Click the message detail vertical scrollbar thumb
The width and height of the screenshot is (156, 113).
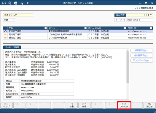pos(128,67)
